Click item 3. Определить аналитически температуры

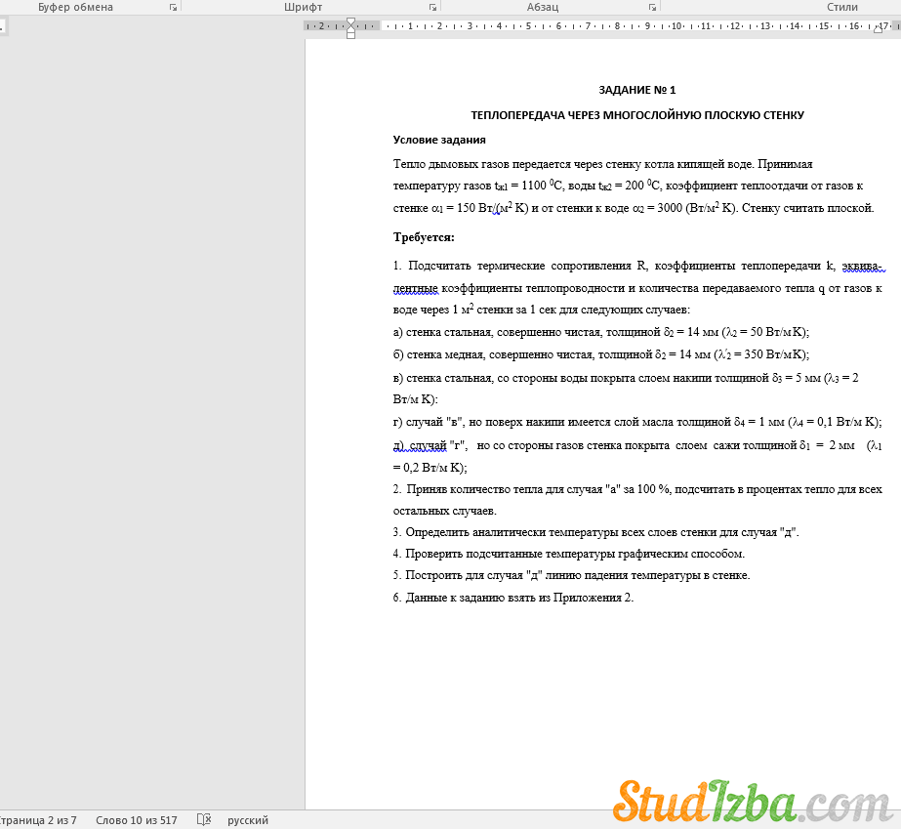595,532
